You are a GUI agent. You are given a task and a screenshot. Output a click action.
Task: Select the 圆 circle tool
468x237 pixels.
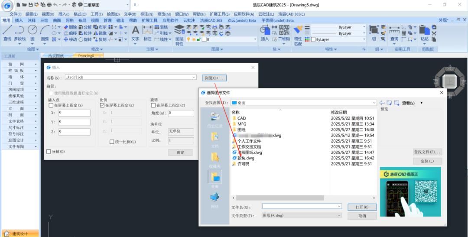pos(32,32)
